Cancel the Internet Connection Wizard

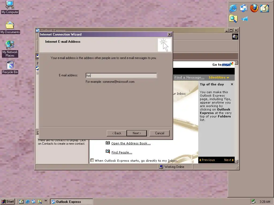tap(159, 133)
